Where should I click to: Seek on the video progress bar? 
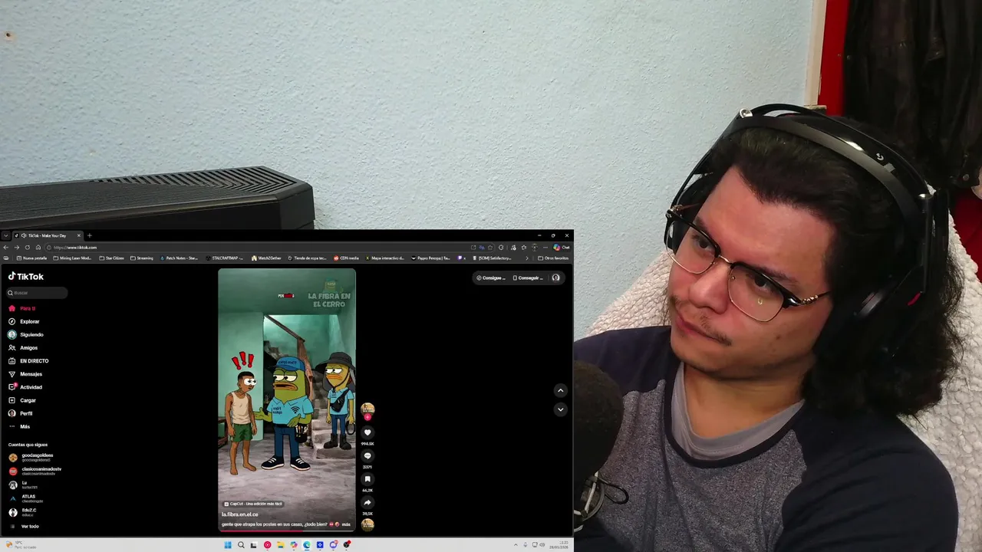tap(287, 530)
